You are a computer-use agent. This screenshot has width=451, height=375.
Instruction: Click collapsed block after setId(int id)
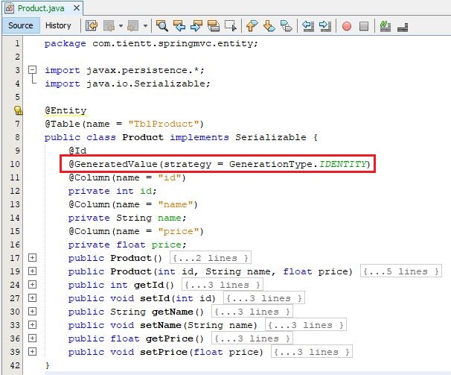(264, 298)
